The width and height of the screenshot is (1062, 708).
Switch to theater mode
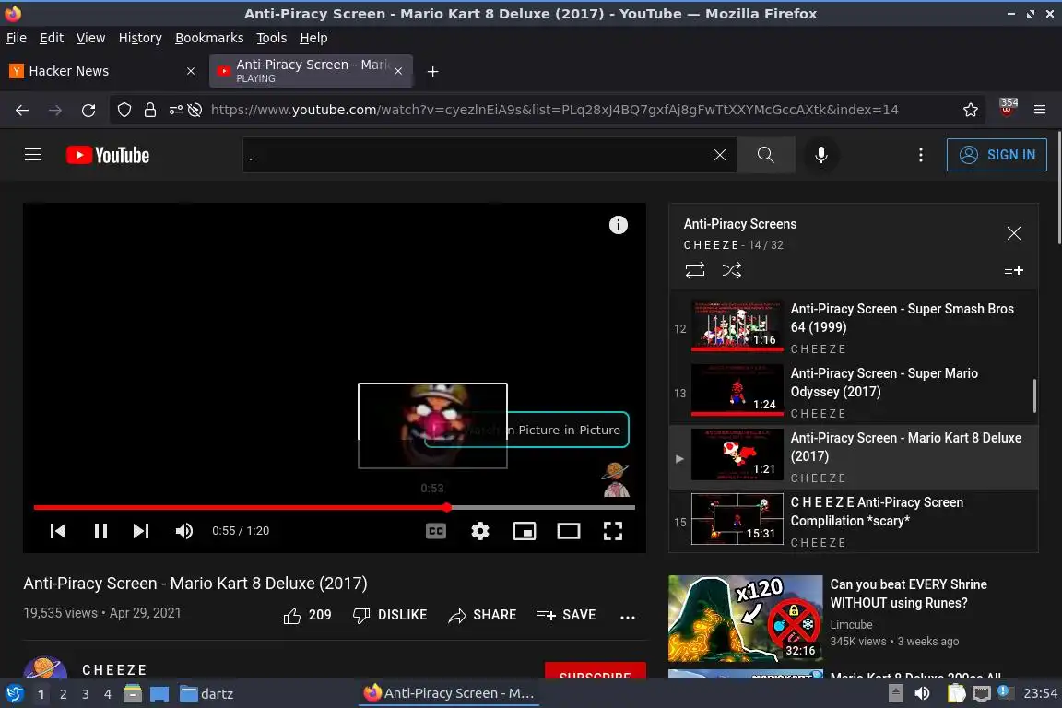tap(568, 531)
